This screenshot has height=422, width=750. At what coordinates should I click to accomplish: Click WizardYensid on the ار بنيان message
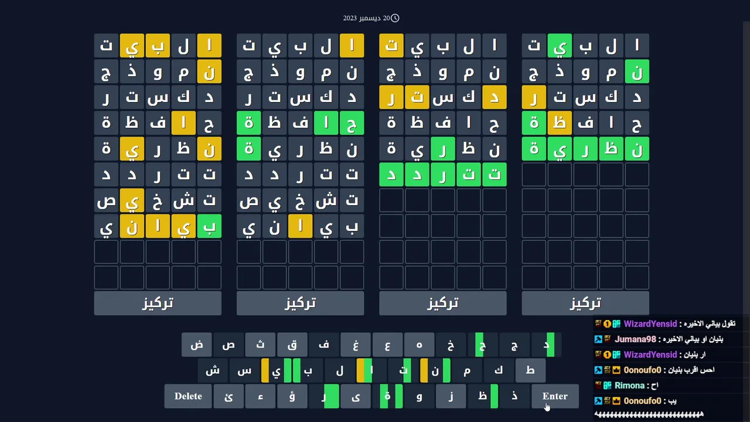coord(650,355)
